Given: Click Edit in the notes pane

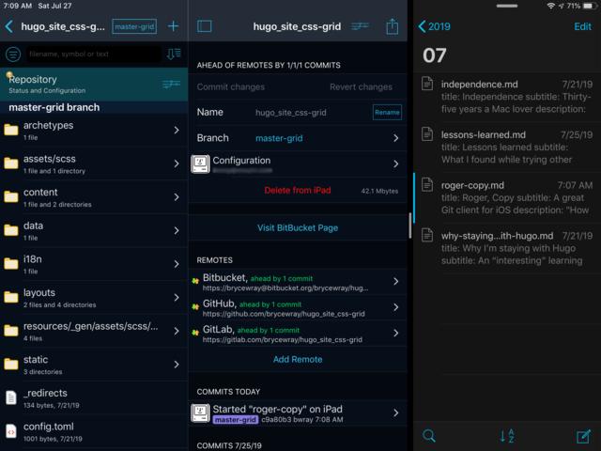Looking at the screenshot, I should point(582,26).
